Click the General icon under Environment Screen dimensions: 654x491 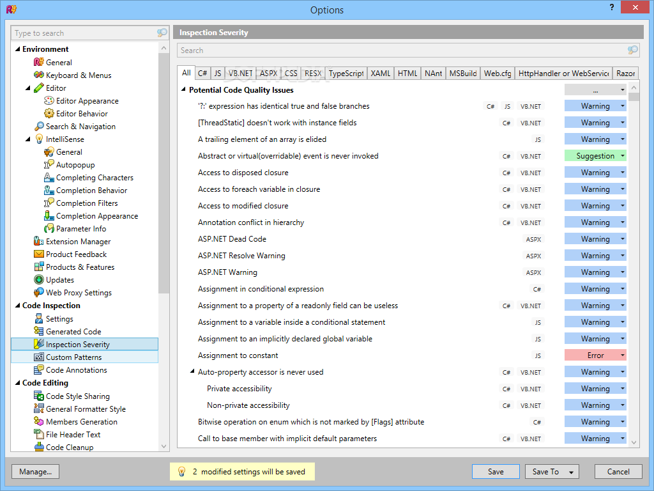pyautogui.click(x=38, y=62)
